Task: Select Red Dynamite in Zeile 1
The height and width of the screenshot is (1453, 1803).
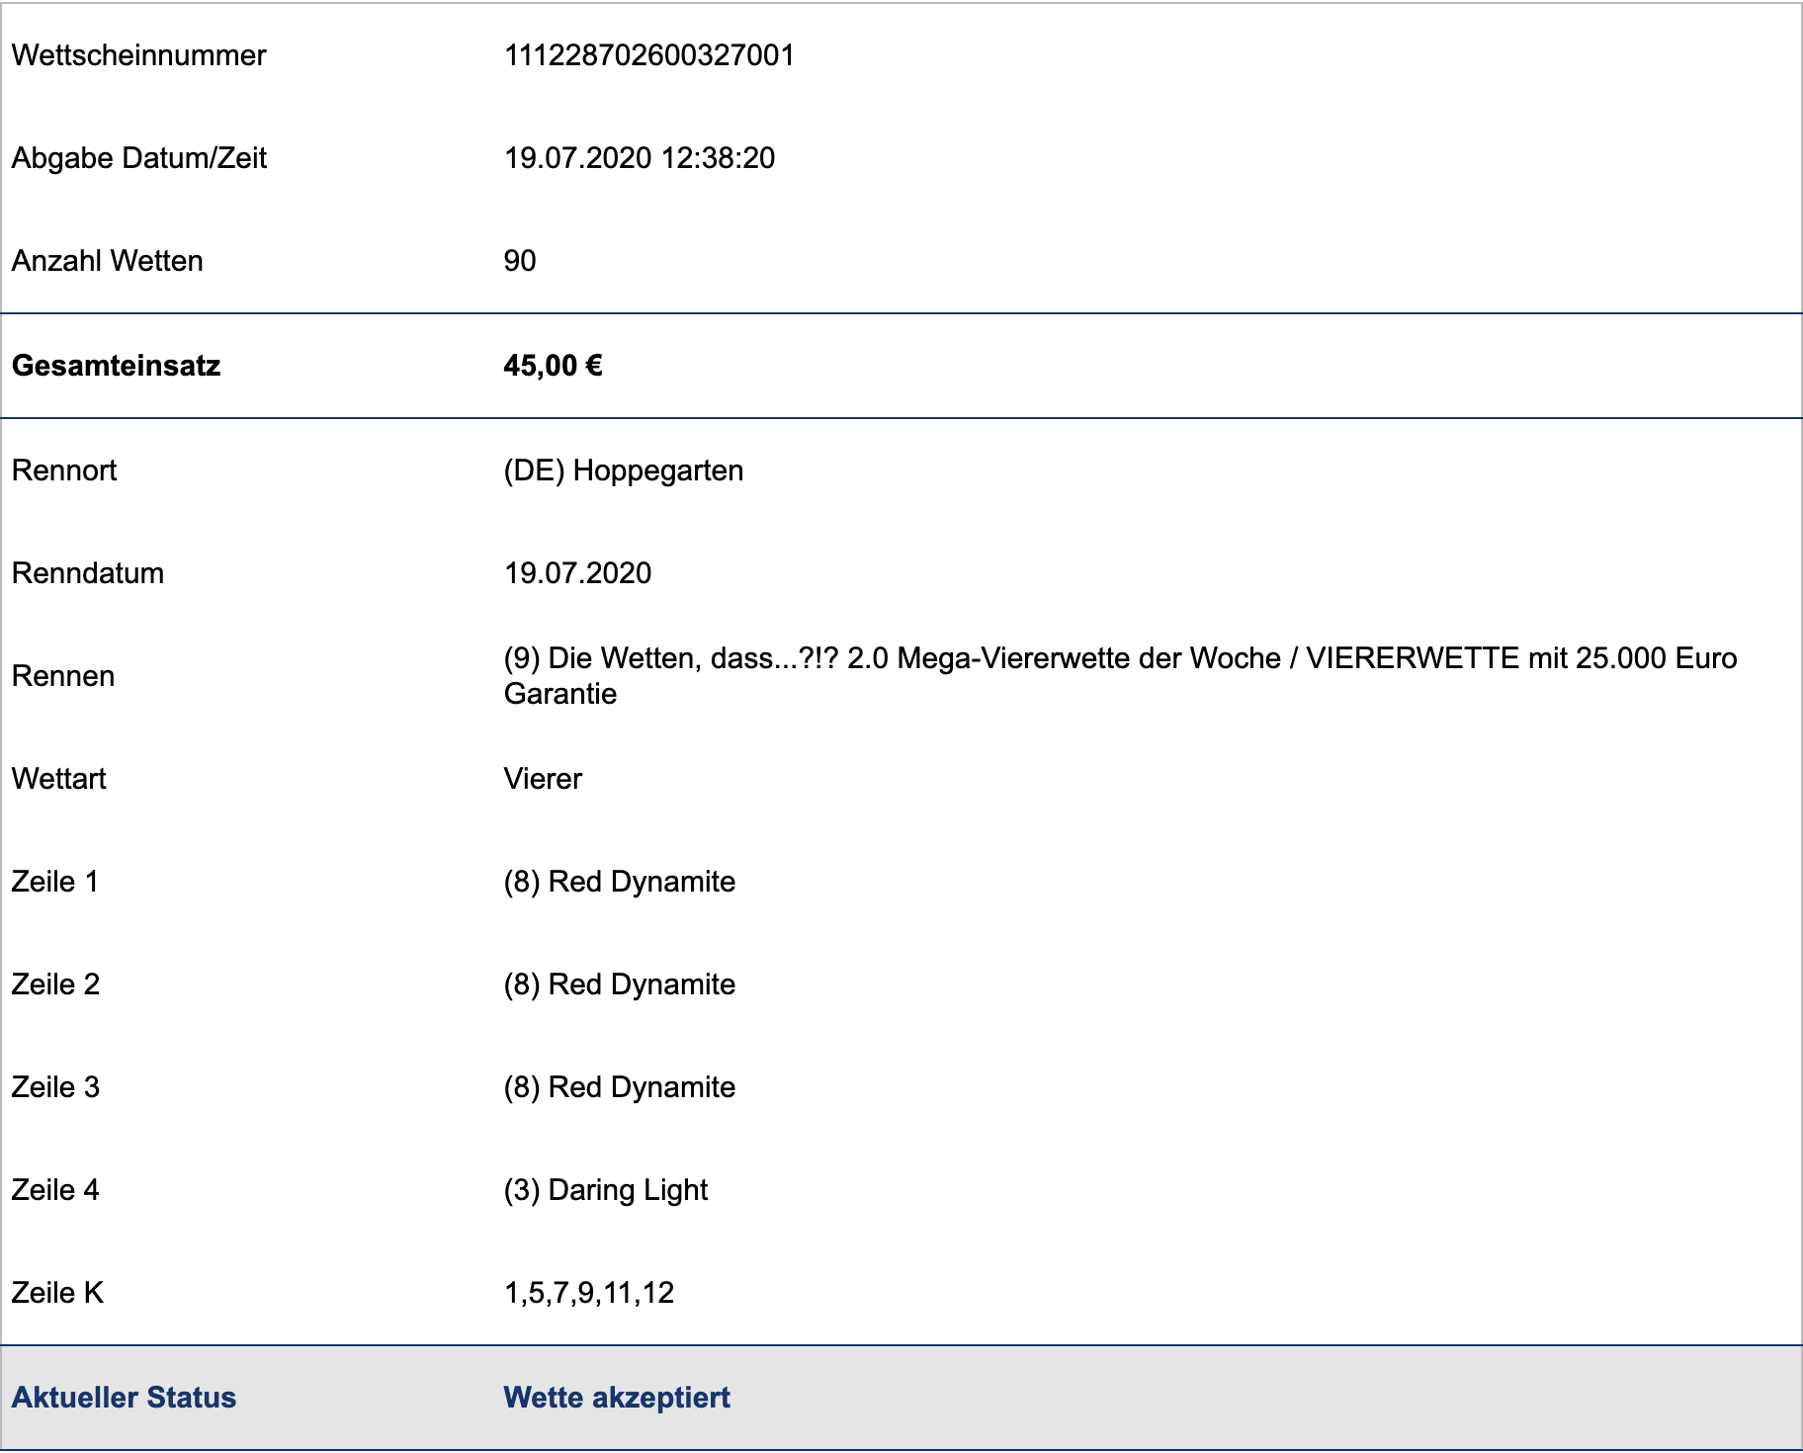Action: (620, 882)
